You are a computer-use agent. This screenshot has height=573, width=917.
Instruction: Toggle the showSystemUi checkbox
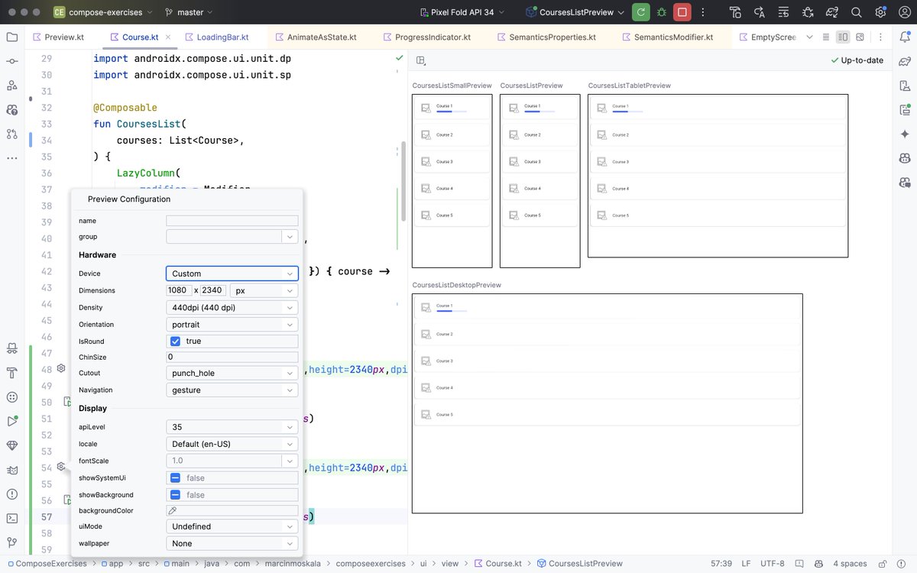pyautogui.click(x=175, y=477)
